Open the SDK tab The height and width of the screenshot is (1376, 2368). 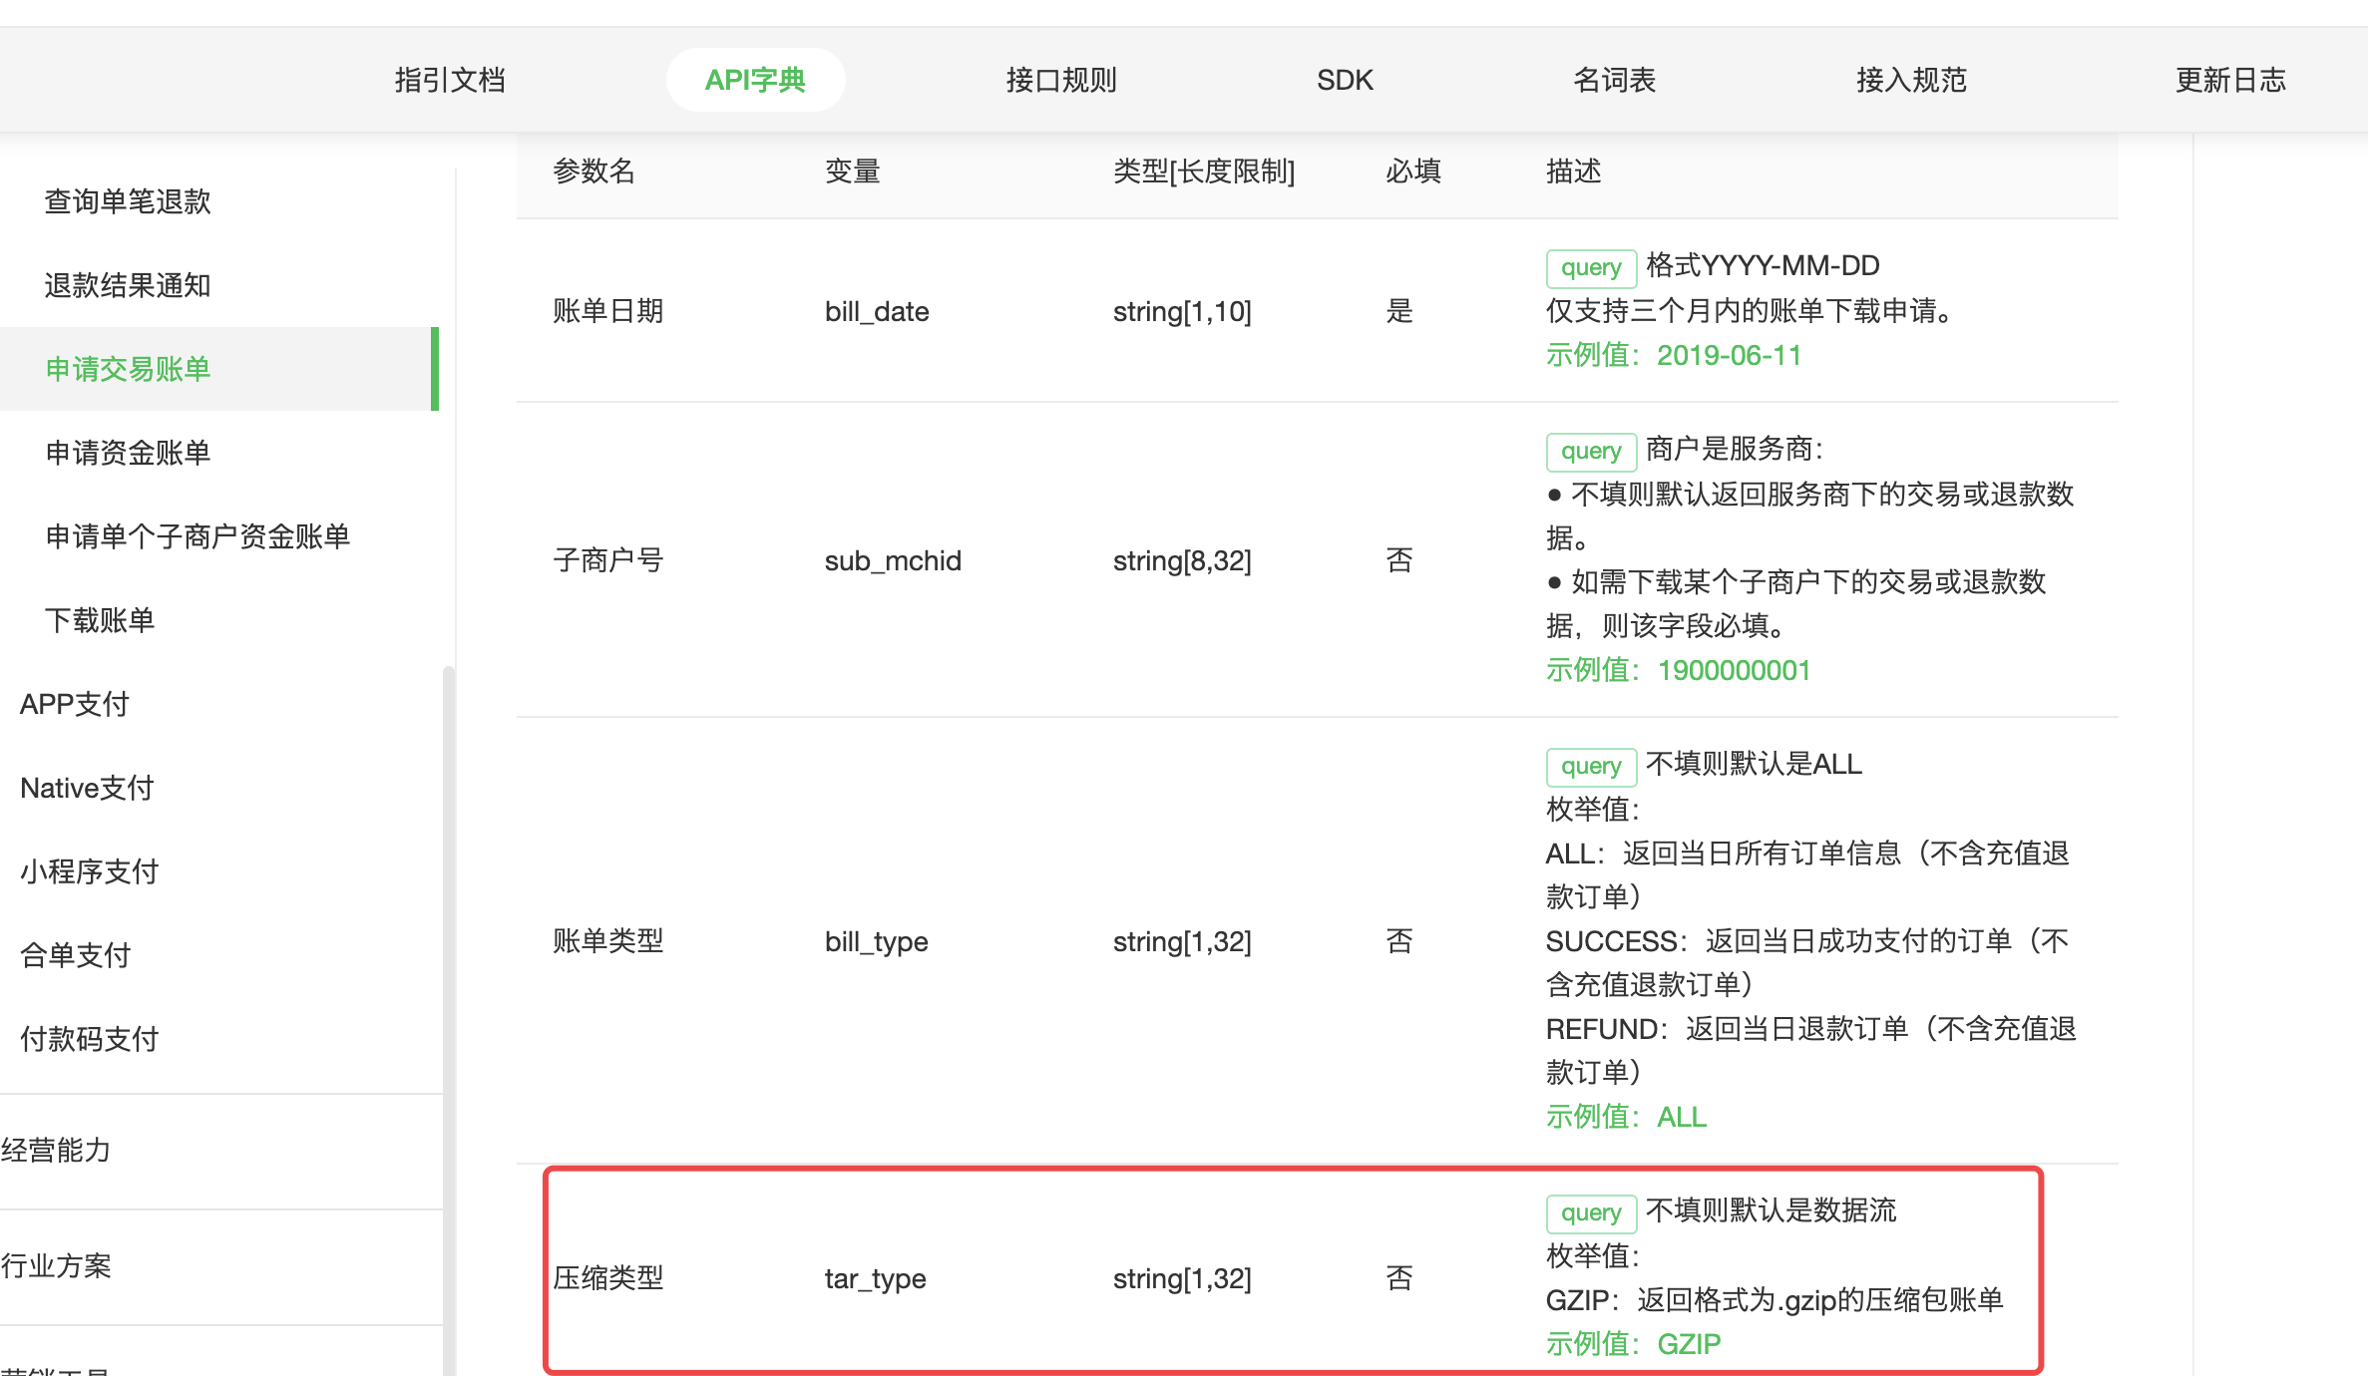point(1344,80)
